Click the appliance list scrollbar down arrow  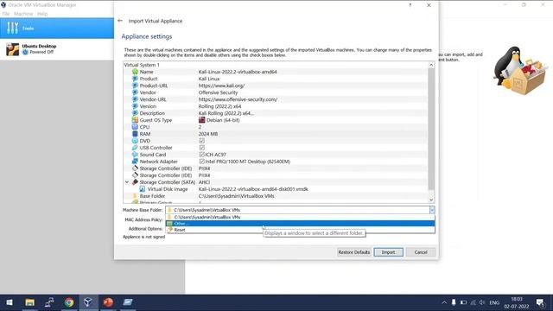pos(431,200)
